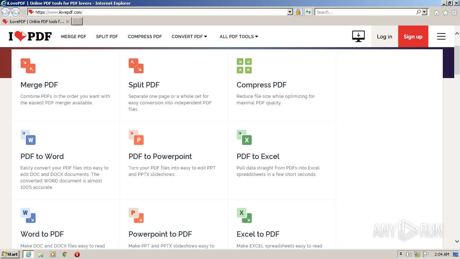Open the Merge PDF title link

(x=39, y=85)
